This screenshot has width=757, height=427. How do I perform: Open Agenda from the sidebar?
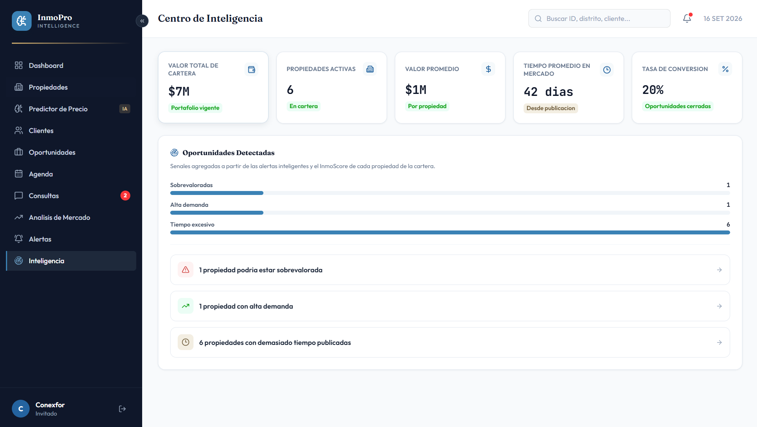pos(71,174)
